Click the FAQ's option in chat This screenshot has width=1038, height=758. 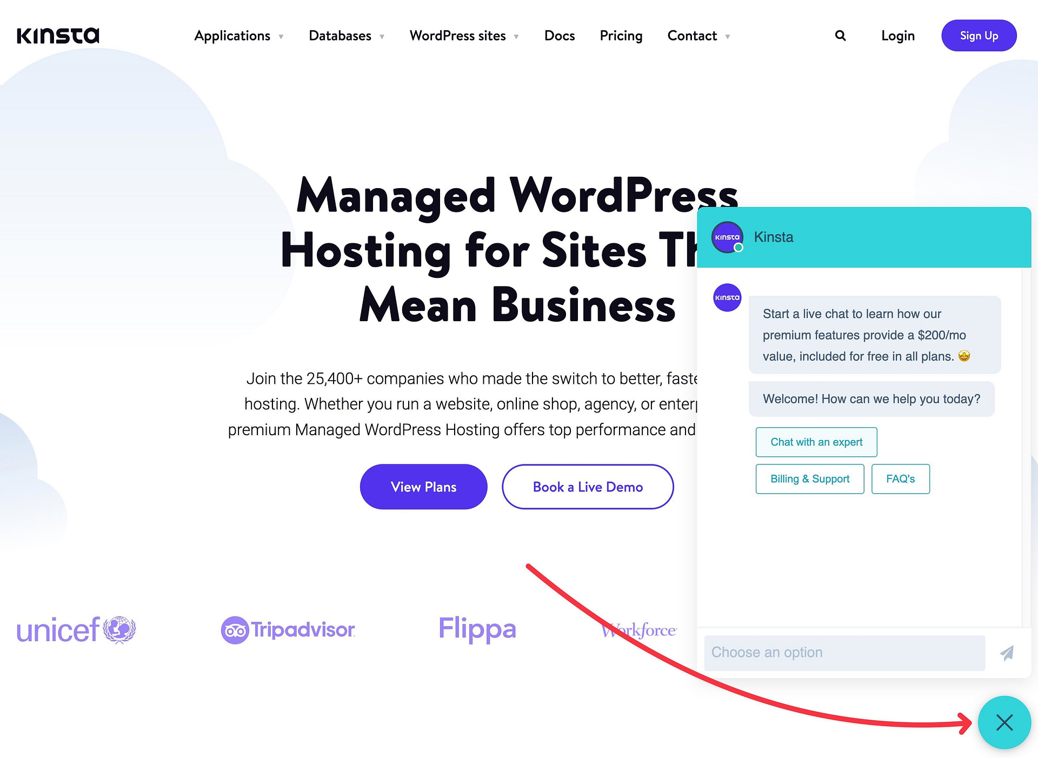click(900, 478)
